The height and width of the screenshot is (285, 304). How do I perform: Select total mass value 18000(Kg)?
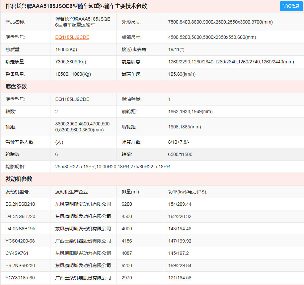pyautogui.click(x=66, y=49)
